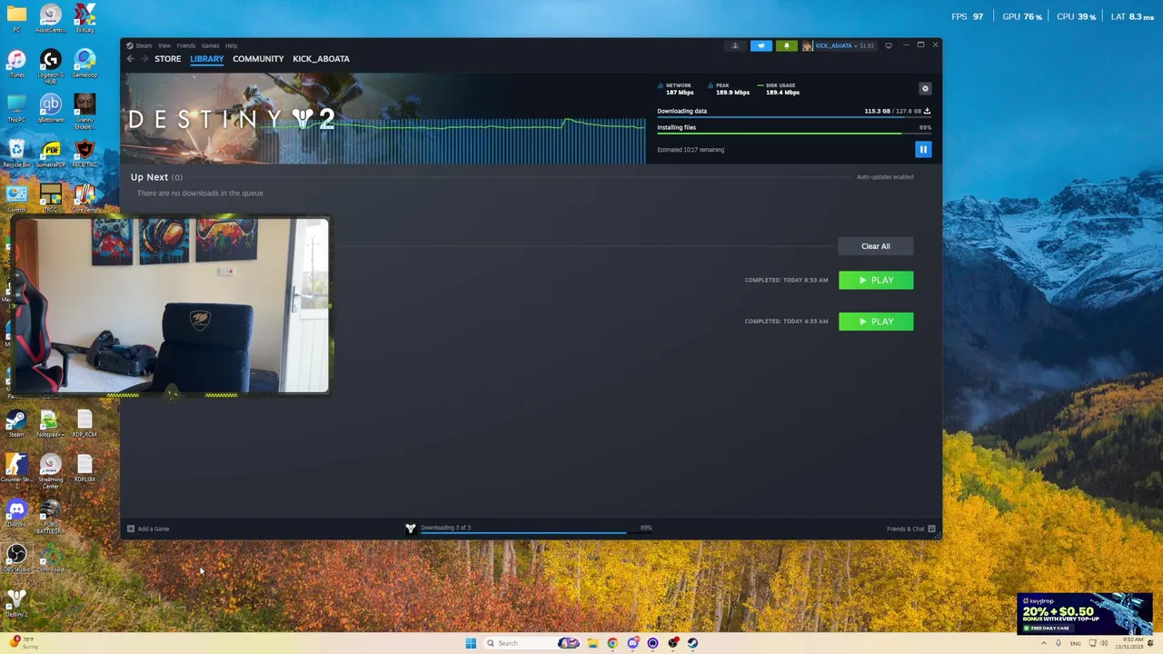Open Friends & Chat

[x=911, y=529]
